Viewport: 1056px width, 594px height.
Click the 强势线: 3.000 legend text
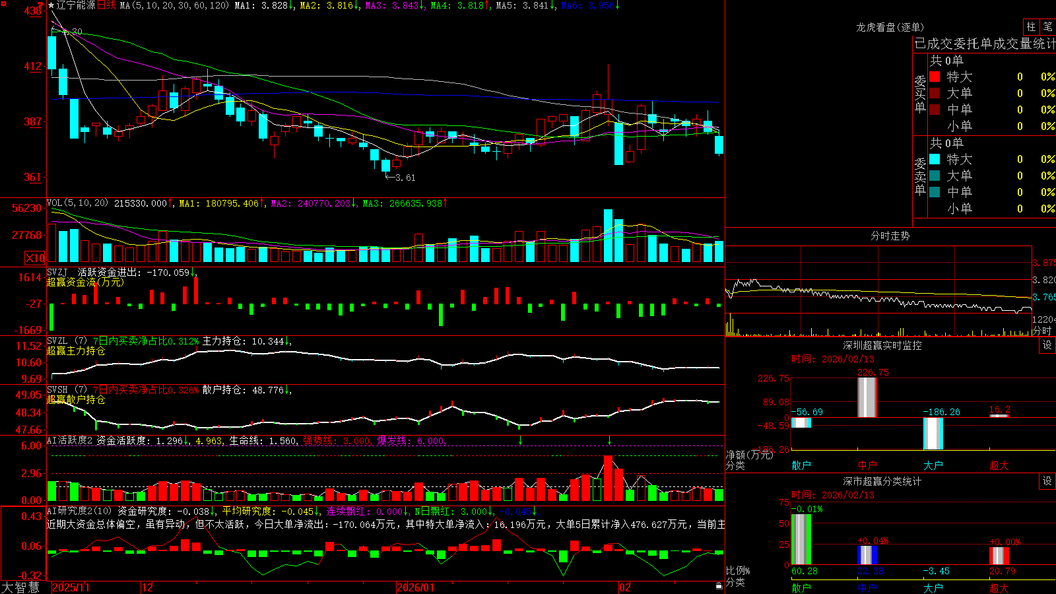pyautogui.click(x=337, y=440)
